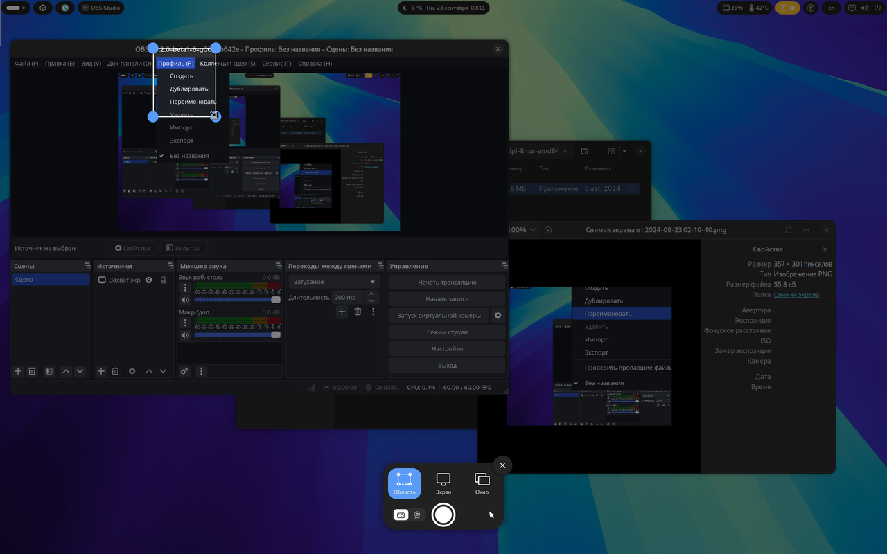Screen dimensions: 887x554
Task: Open the Вид menu
Action: 91,64
